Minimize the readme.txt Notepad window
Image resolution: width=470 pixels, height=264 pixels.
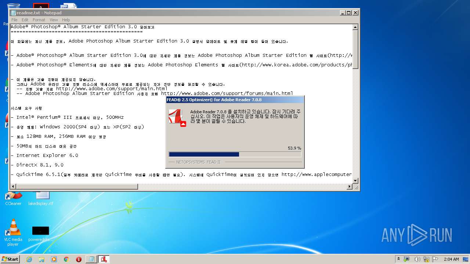point(343,13)
